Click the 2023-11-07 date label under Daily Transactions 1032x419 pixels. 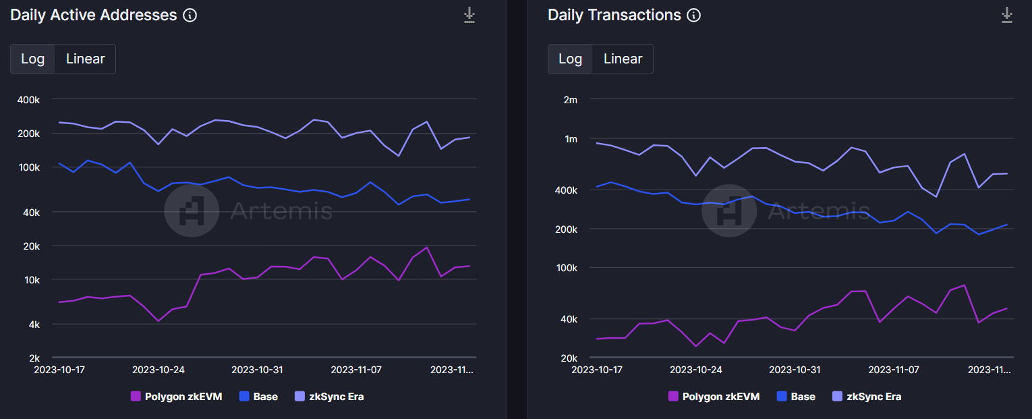click(x=894, y=370)
